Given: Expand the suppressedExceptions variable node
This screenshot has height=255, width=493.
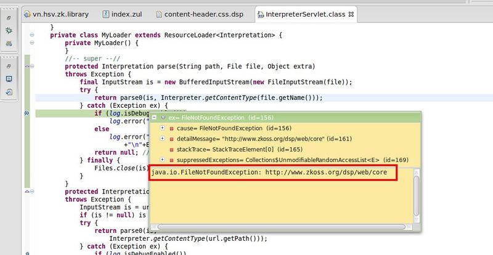Looking at the screenshot, I should click(163, 160).
